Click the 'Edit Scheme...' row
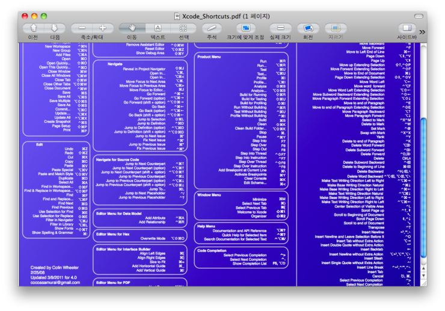This screenshot has height=311, width=445. point(265,183)
